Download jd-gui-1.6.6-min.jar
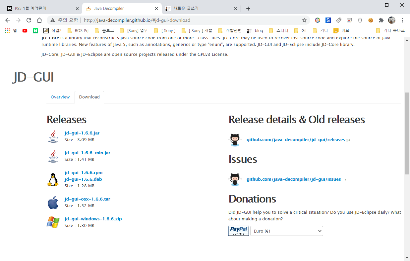Viewport: 410px width, 261px height. 88,153
